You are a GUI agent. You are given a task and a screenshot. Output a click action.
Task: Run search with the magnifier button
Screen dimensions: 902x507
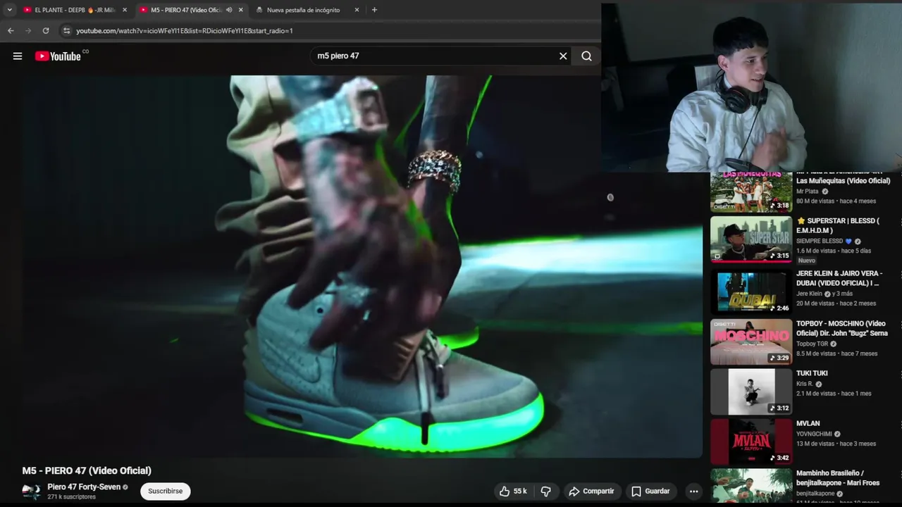[586, 56]
